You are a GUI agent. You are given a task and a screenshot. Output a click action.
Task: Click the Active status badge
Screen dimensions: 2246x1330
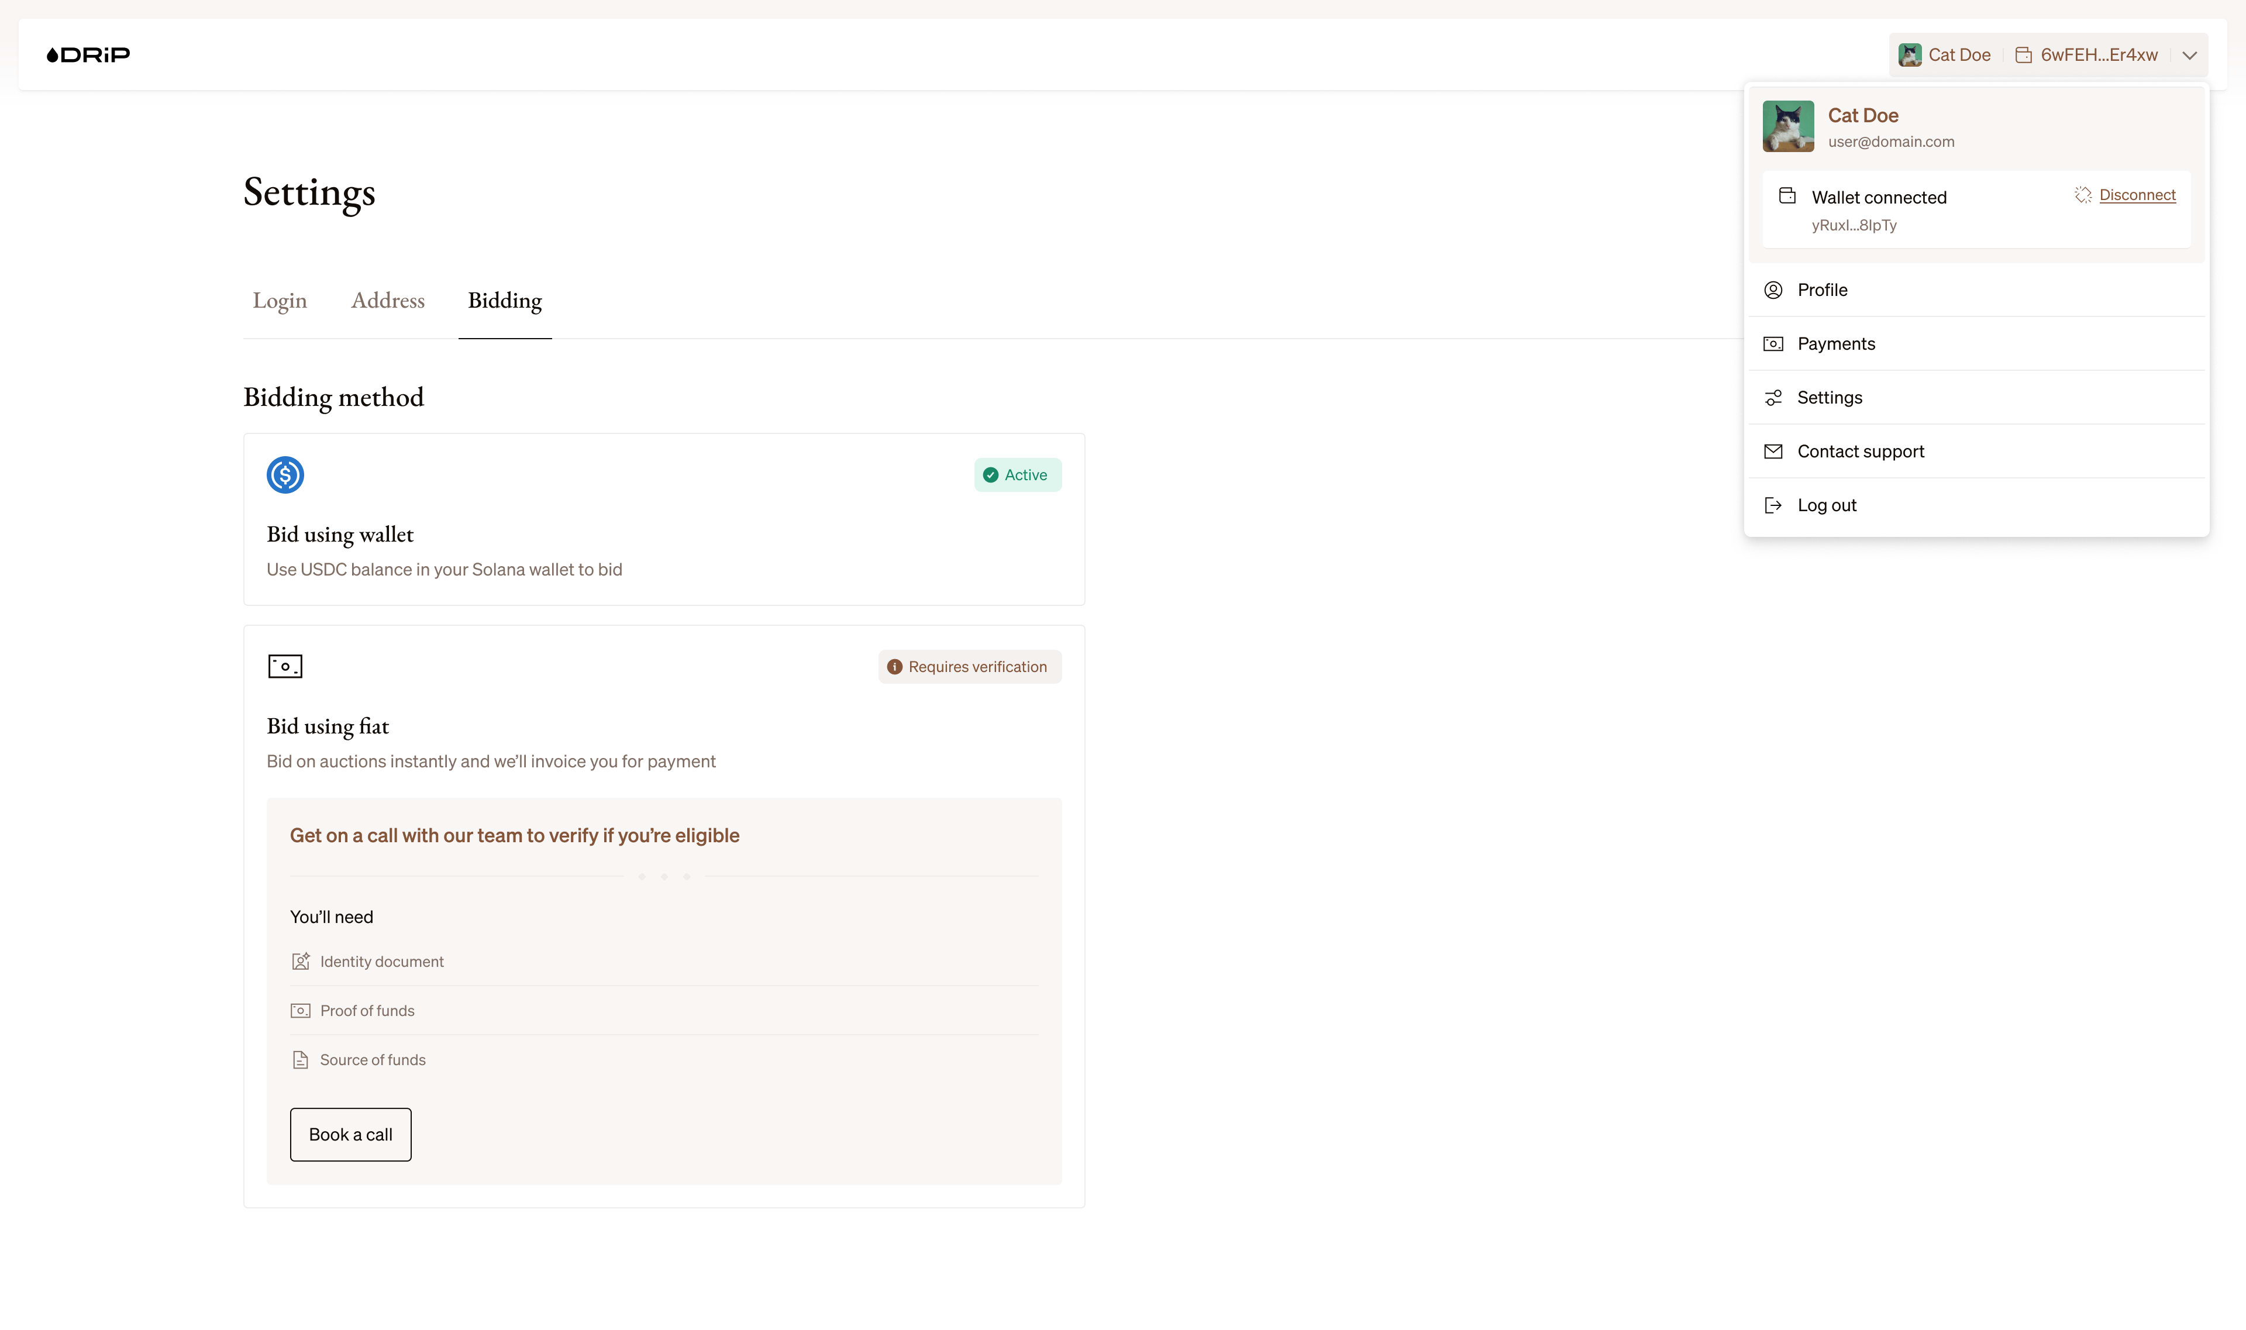[1017, 475]
